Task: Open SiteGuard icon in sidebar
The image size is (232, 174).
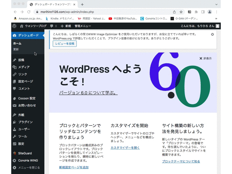Action: (14, 153)
